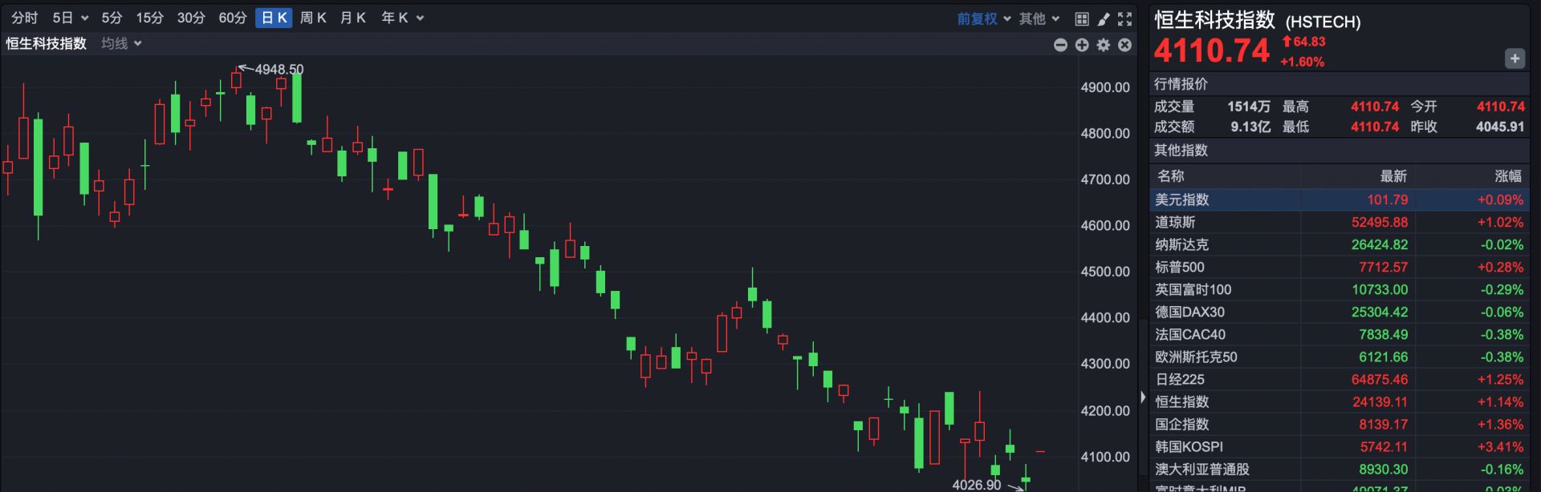This screenshot has height=492, width=1541.
Task: Close the indicator bar with X icon
Action: coord(1125,45)
